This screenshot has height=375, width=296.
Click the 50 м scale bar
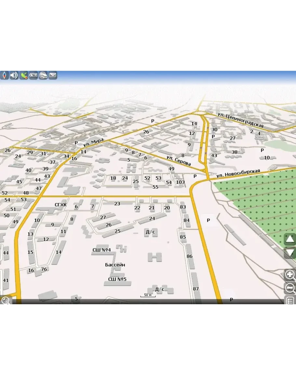(148, 295)
